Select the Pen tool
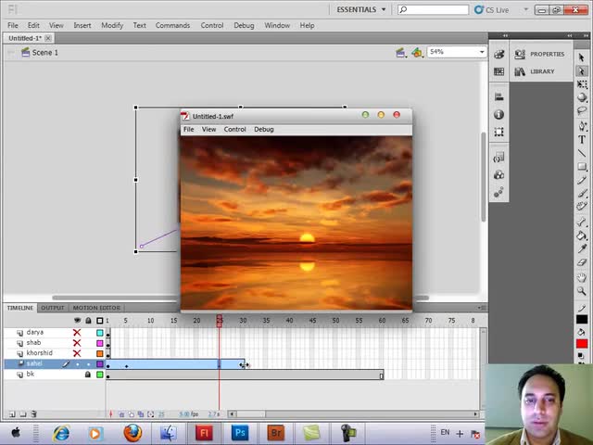 (582, 126)
